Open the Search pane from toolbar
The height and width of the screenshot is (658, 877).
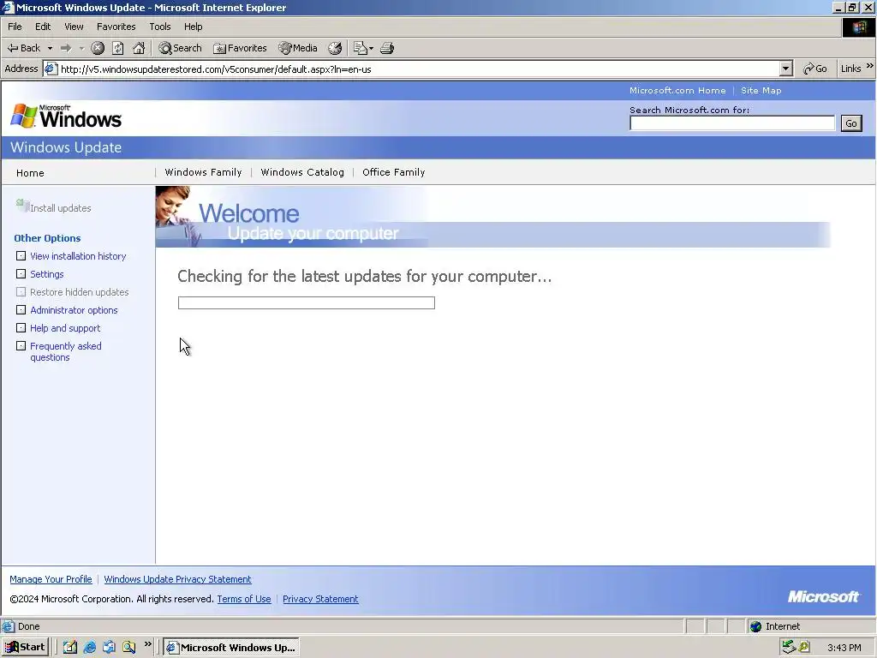click(180, 48)
